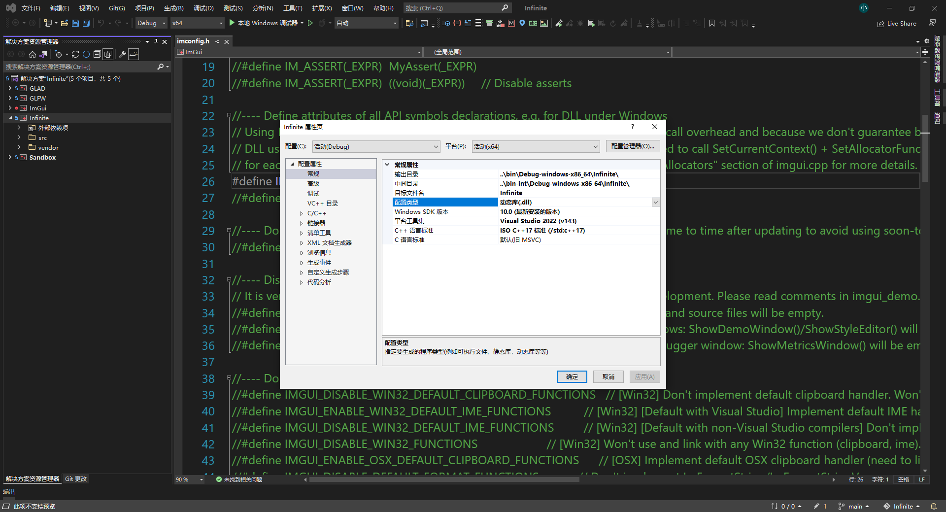Close the imconfig.h editor tab
The width and height of the screenshot is (946, 512).
(227, 42)
